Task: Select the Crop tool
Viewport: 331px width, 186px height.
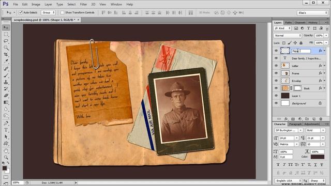Action: pyautogui.click(x=6, y=55)
